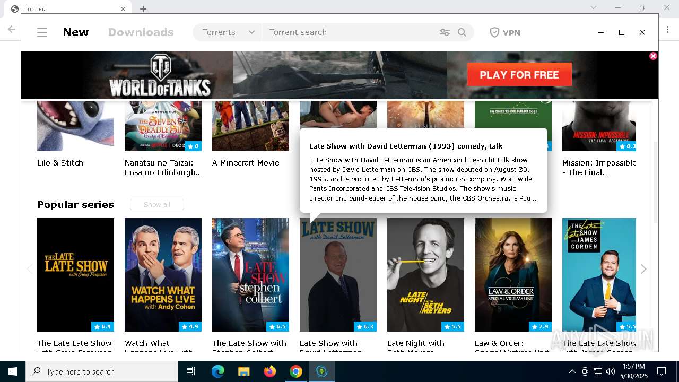Click PLAY FOR FREE ad button

point(519,75)
